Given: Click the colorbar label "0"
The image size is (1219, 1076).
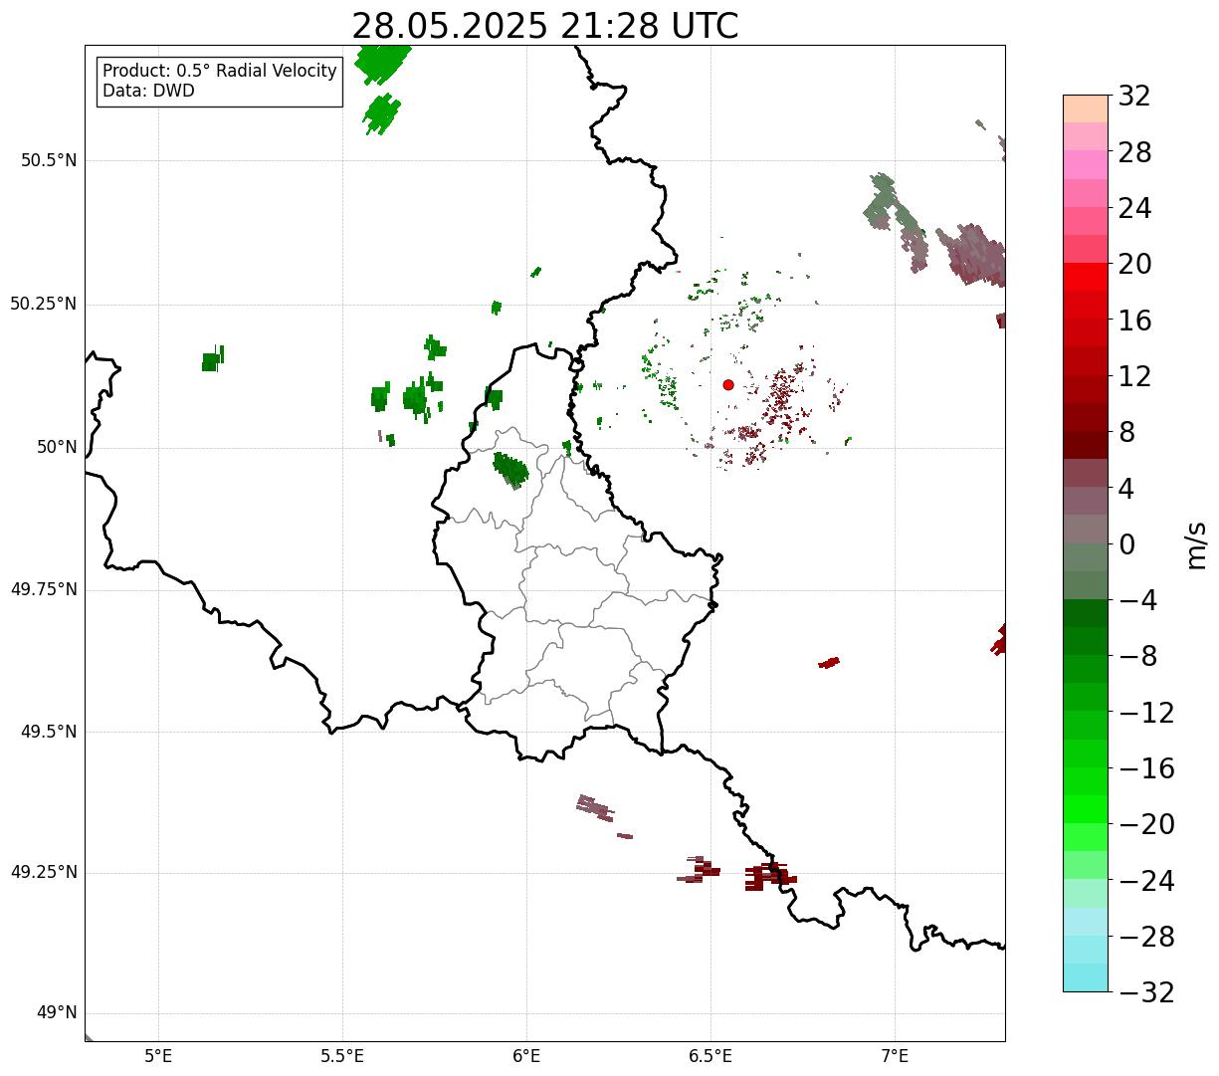Looking at the screenshot, I should (1126, 544).
